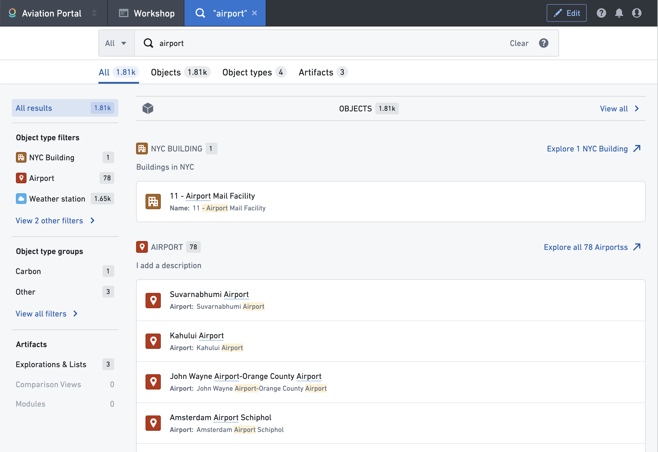Select All results in sidebar
The image size is (658, 452).
65,108
